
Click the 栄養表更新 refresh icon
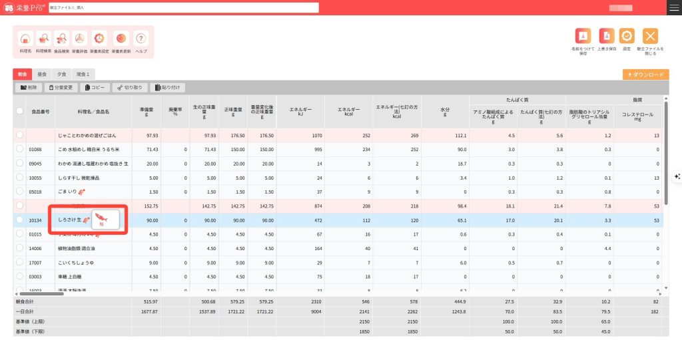121,39
